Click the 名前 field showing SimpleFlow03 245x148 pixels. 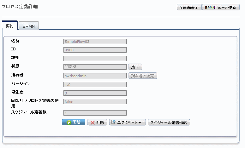point(95,41)
